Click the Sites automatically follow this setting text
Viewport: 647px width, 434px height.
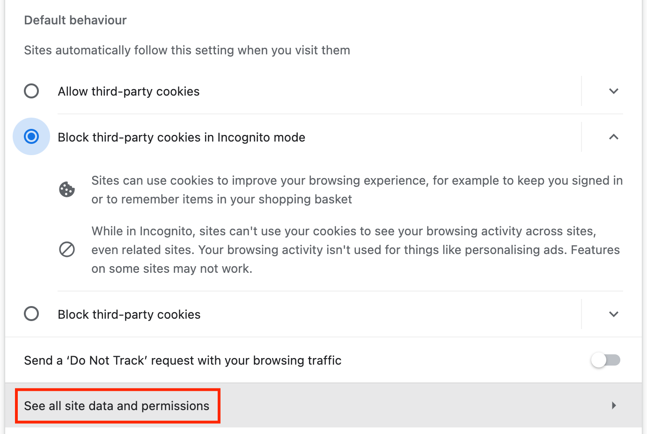tap(187, 50)
